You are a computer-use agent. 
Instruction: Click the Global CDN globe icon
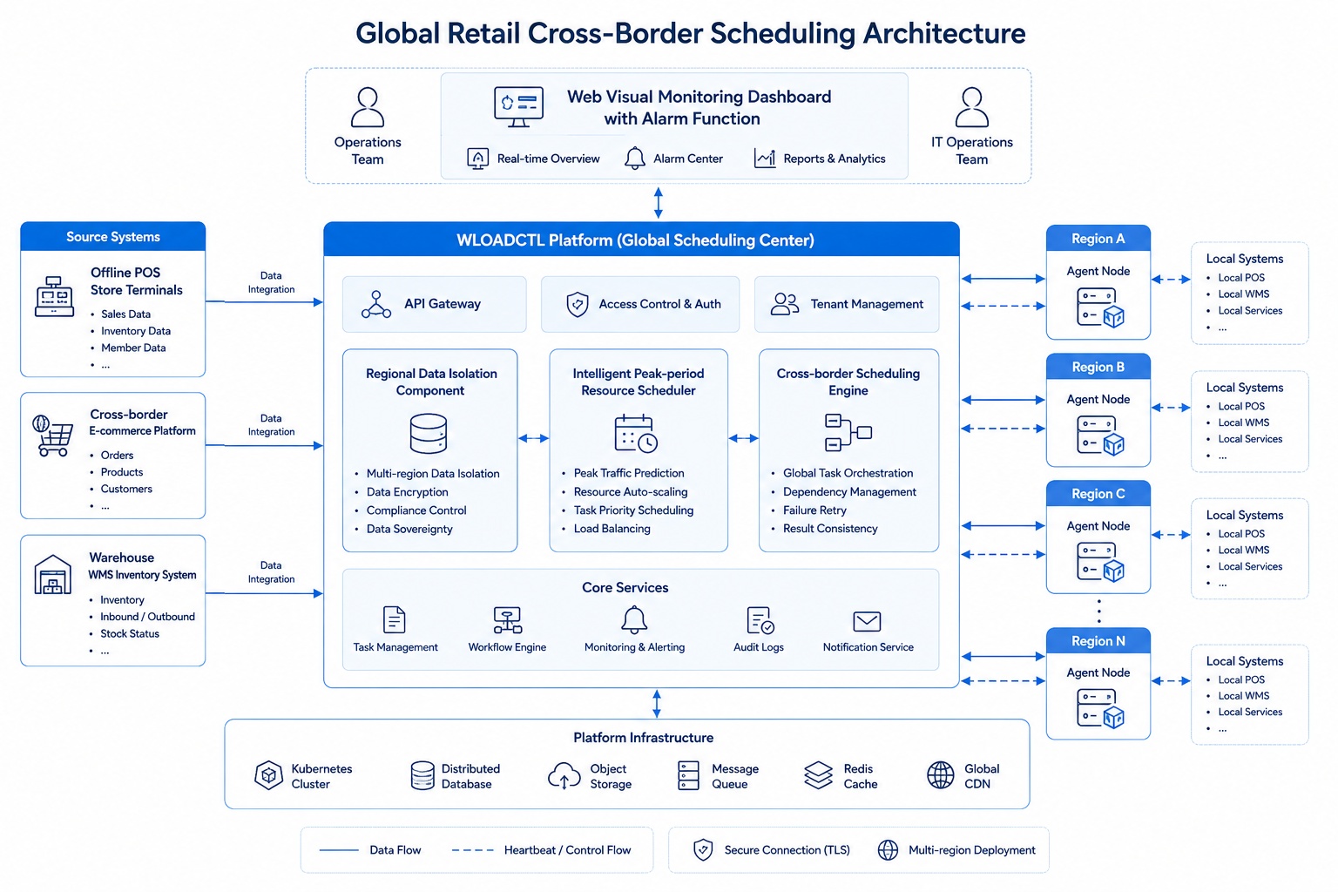941,775
